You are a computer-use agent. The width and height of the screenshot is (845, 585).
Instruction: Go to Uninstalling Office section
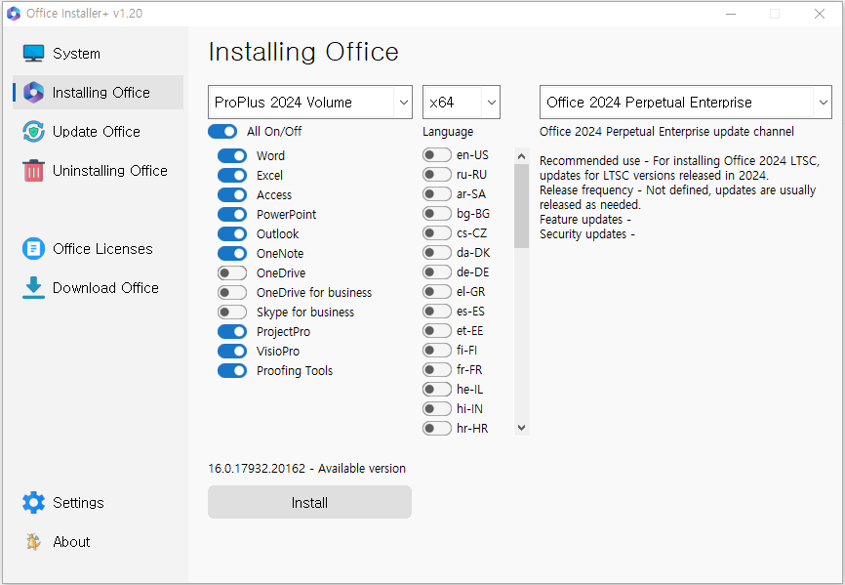[99, 170]
